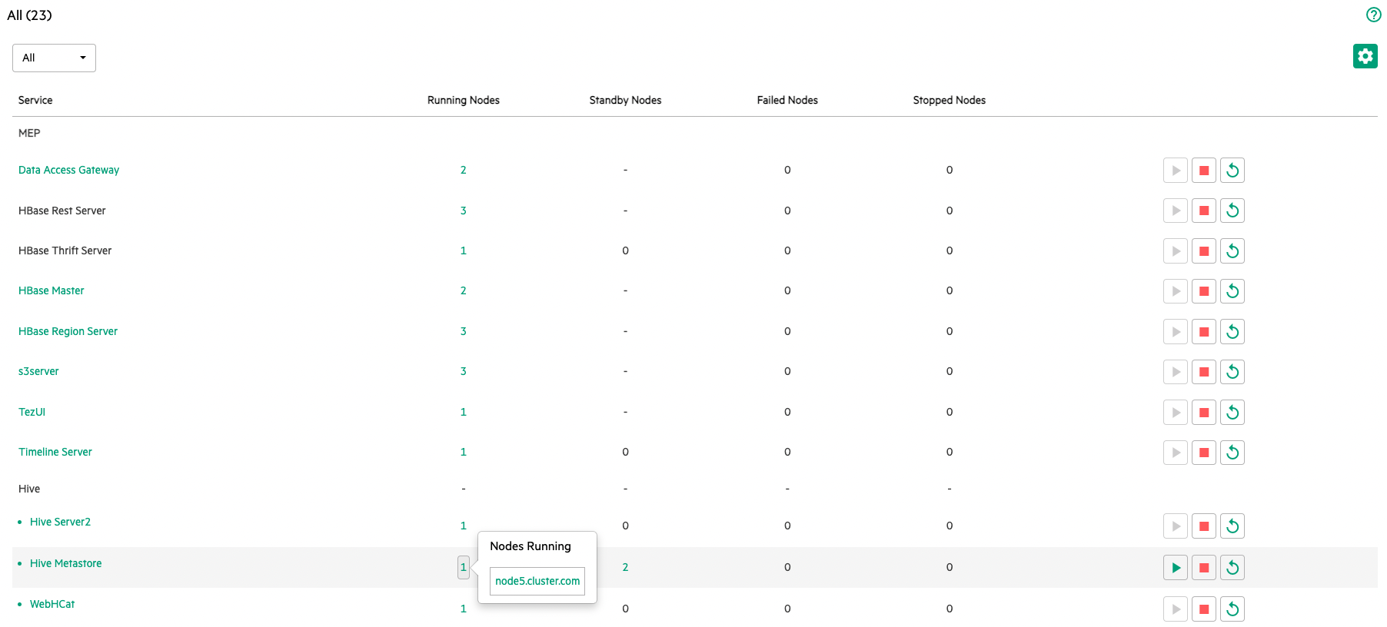Restart the s3server service
The height and width of the screenshot is (627, 1387).
(1232, 372)
